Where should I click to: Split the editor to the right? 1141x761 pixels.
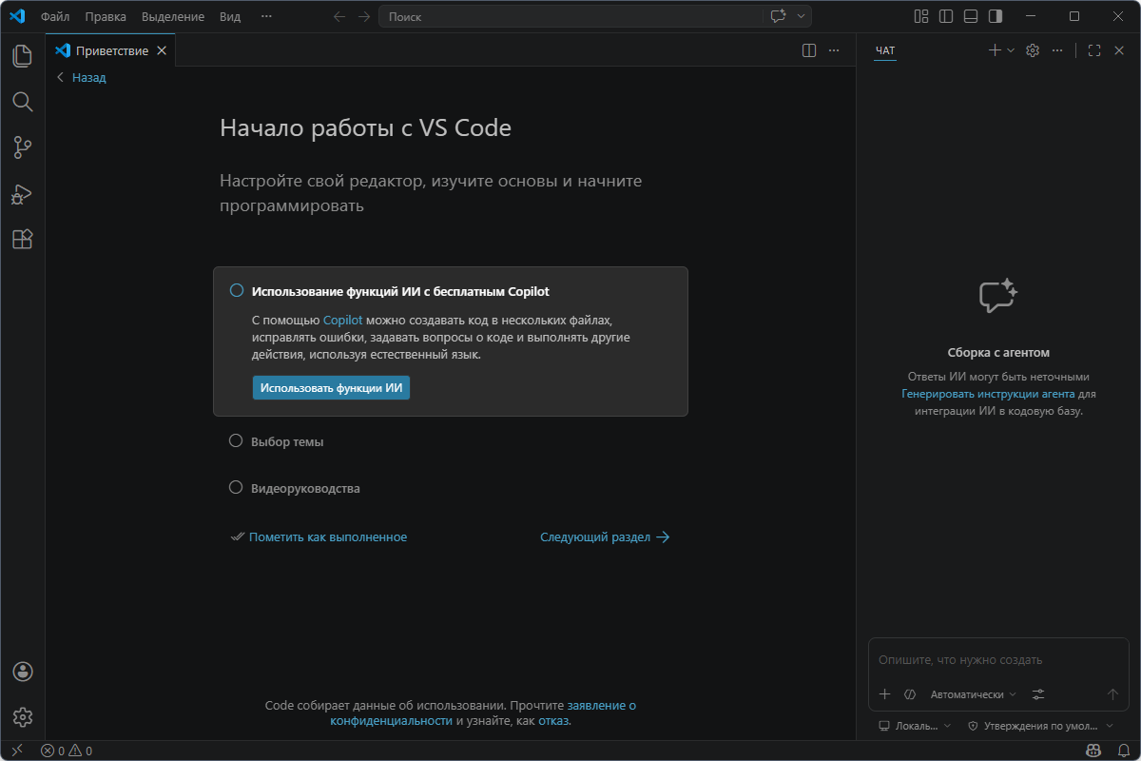click(x=809, y=50)
